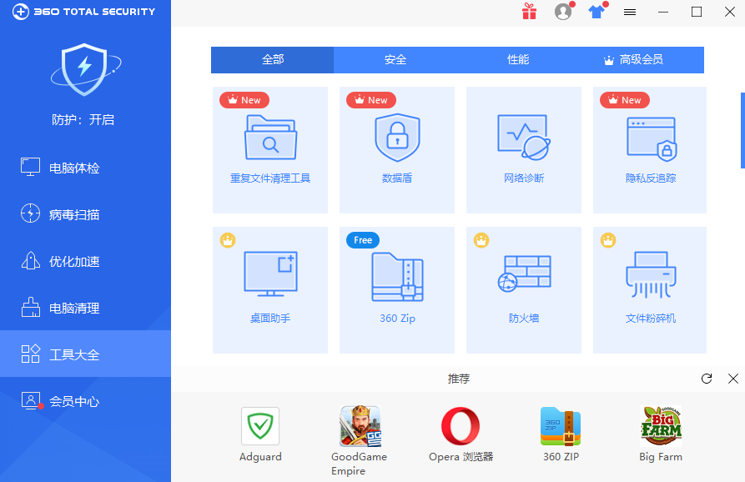Click the red gift box icon
The height and width of the screenshot is (482, 745).
point(530,12)
